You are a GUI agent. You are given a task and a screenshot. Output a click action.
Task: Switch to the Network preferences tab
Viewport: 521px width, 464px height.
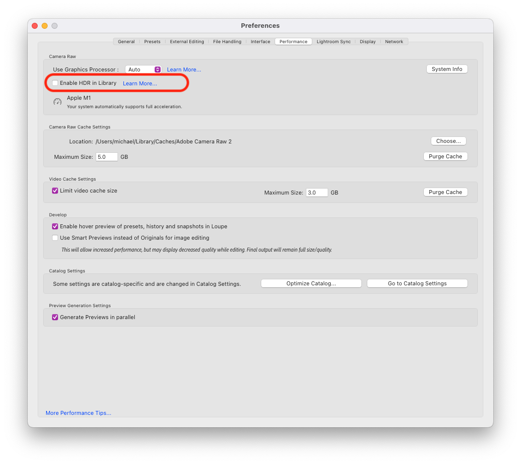pyautogui.click(x=394, y=42)
